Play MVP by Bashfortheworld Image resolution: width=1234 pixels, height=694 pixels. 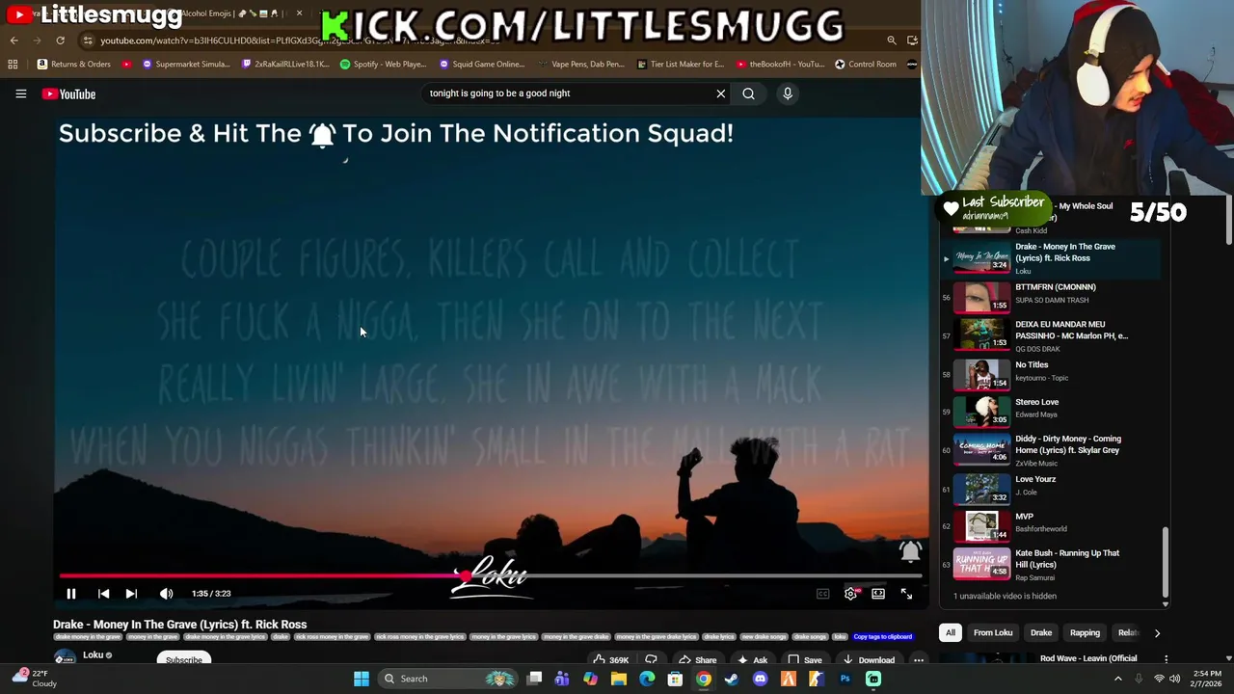[1051, 524]
